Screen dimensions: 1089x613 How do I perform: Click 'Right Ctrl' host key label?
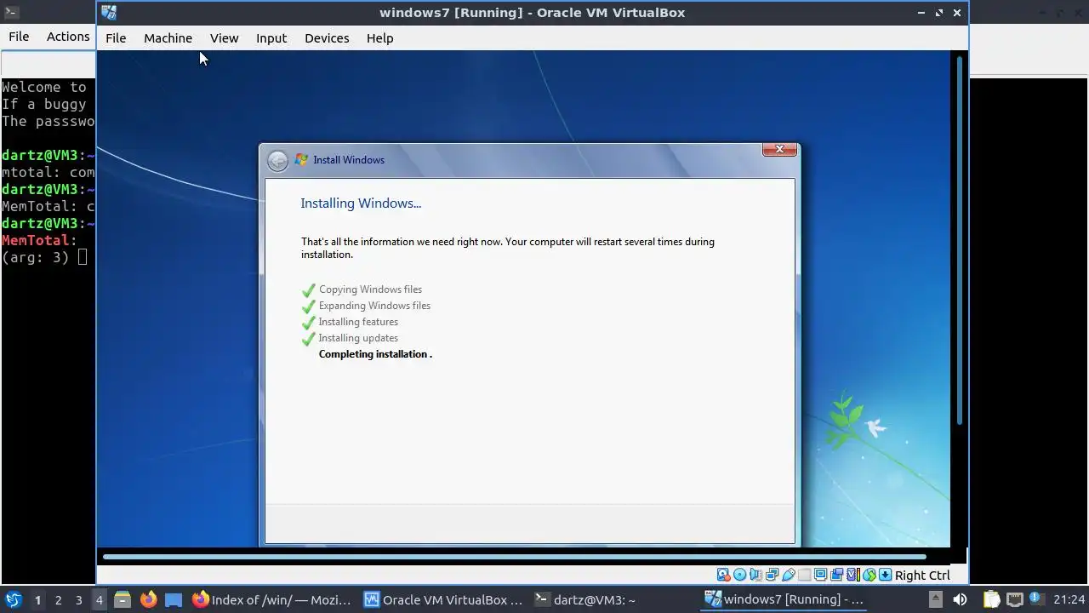coord(922,575)
